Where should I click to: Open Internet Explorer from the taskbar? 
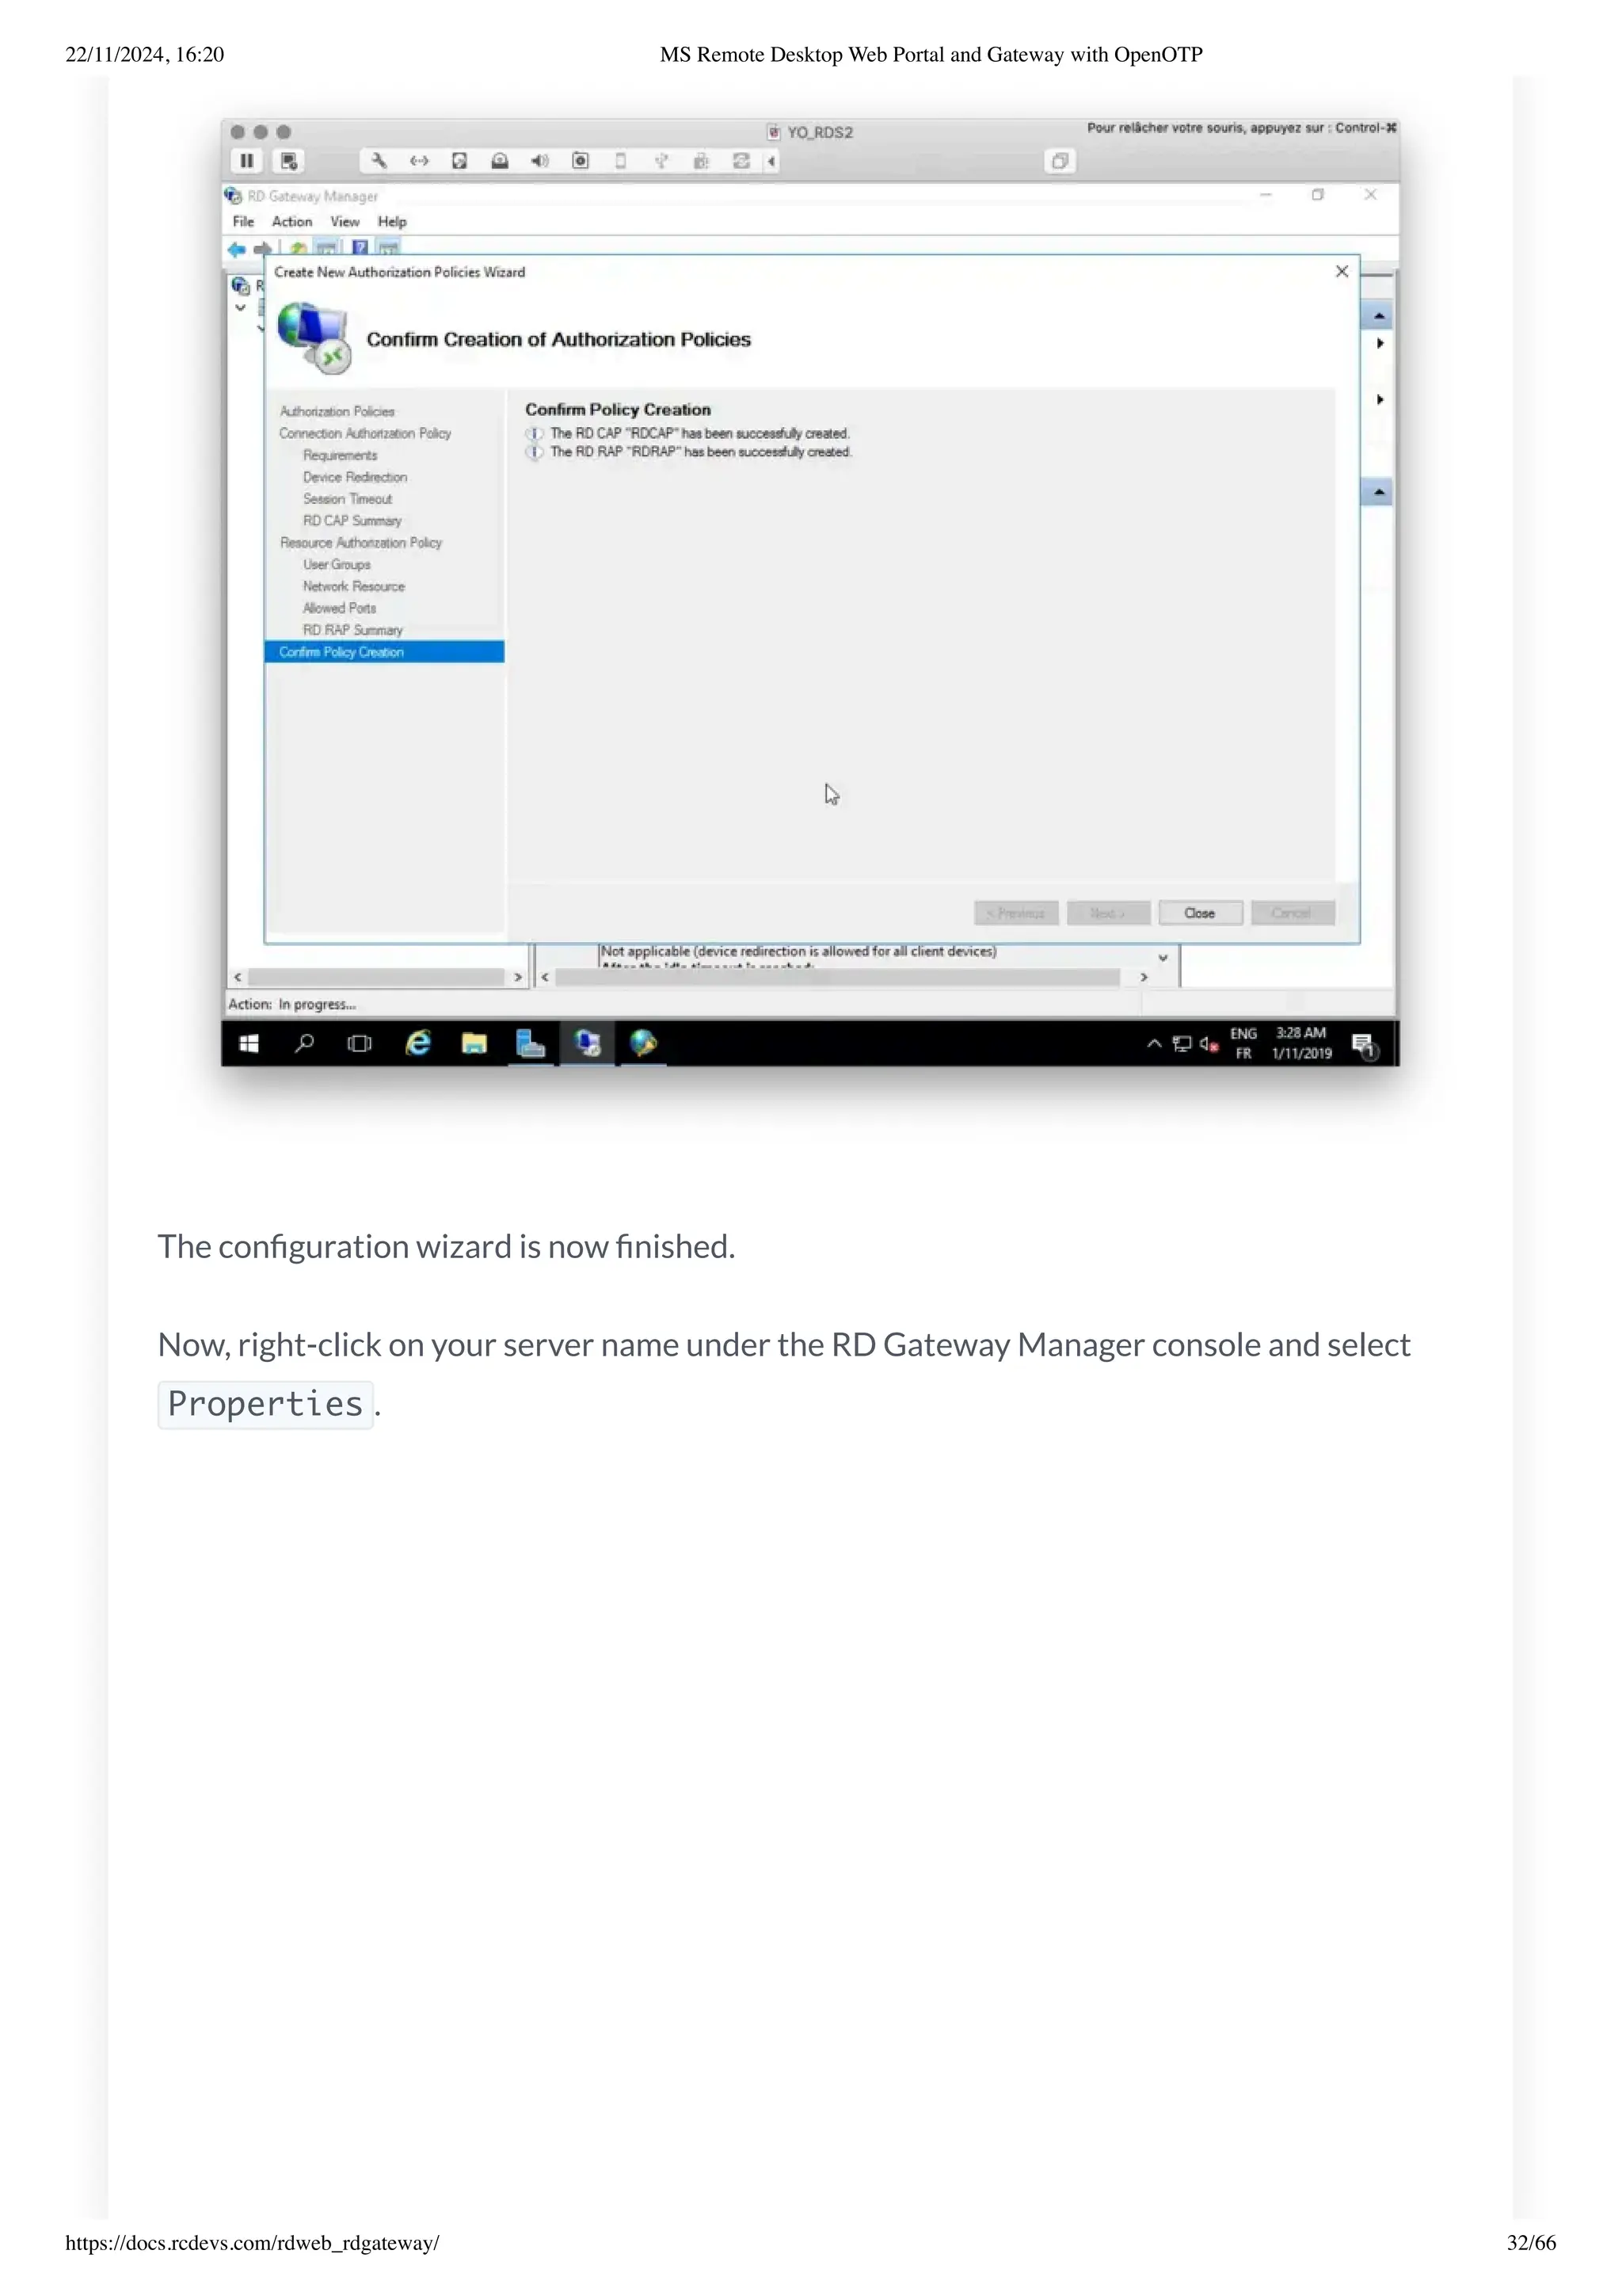point(417,1044)
